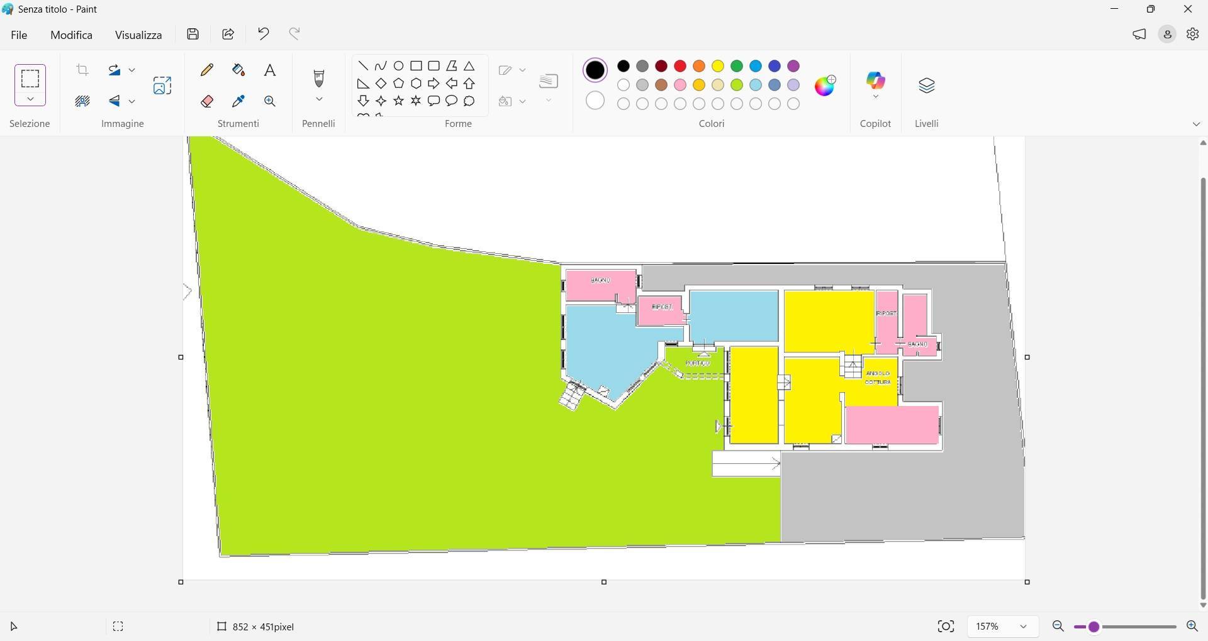Click the vertical scrollbar thumb
1208x641 pixels.
point(1203,388)
